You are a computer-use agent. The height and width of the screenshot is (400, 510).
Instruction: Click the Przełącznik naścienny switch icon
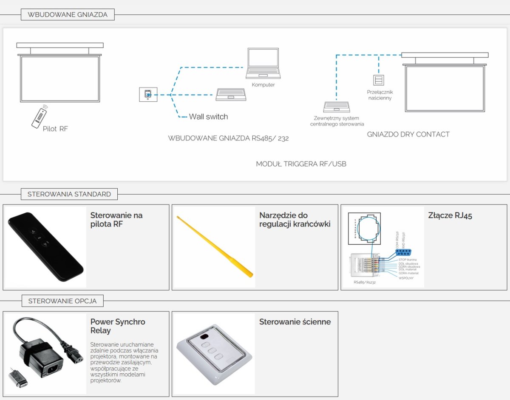(x=378, y=80)
